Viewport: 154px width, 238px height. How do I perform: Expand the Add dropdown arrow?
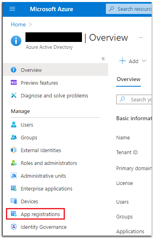144,61
